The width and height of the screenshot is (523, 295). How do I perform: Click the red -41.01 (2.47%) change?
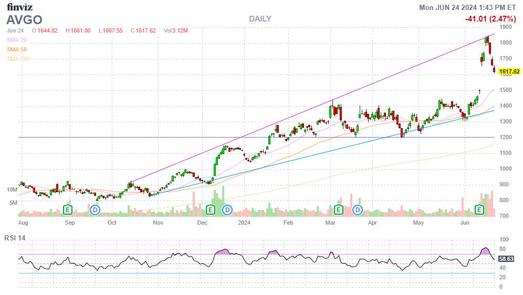click(491, 19)
